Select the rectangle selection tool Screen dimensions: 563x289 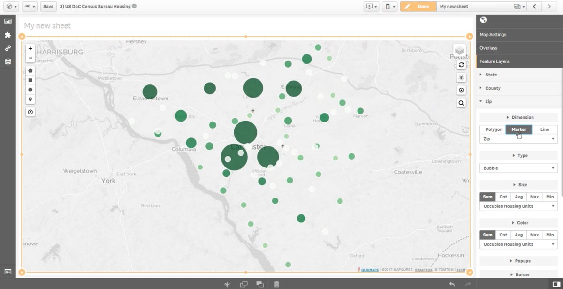pos(30,80)
